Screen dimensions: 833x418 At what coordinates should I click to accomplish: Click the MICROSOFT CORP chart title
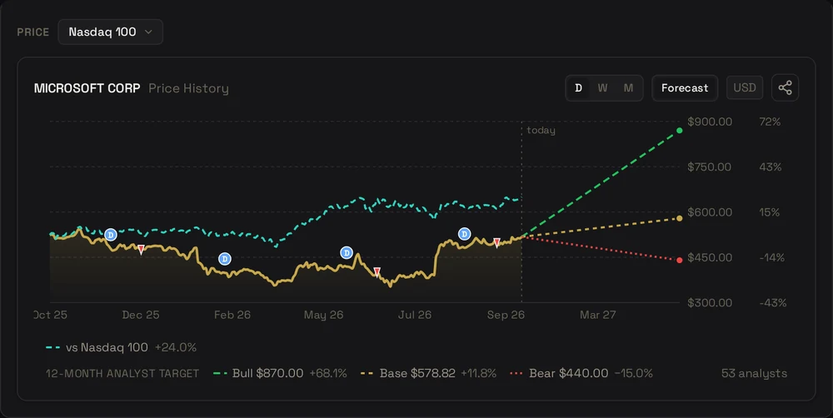pyautogui.click(x=87, y=88)
